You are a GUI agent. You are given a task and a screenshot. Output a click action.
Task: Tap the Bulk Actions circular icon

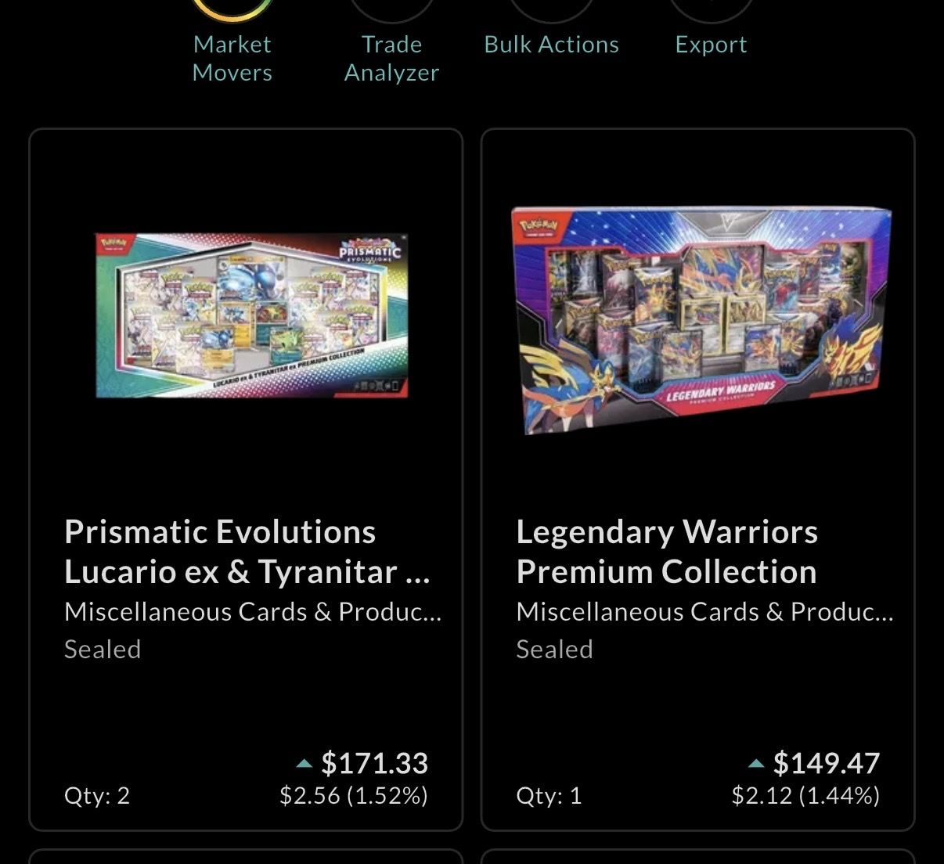coord(551,8)
